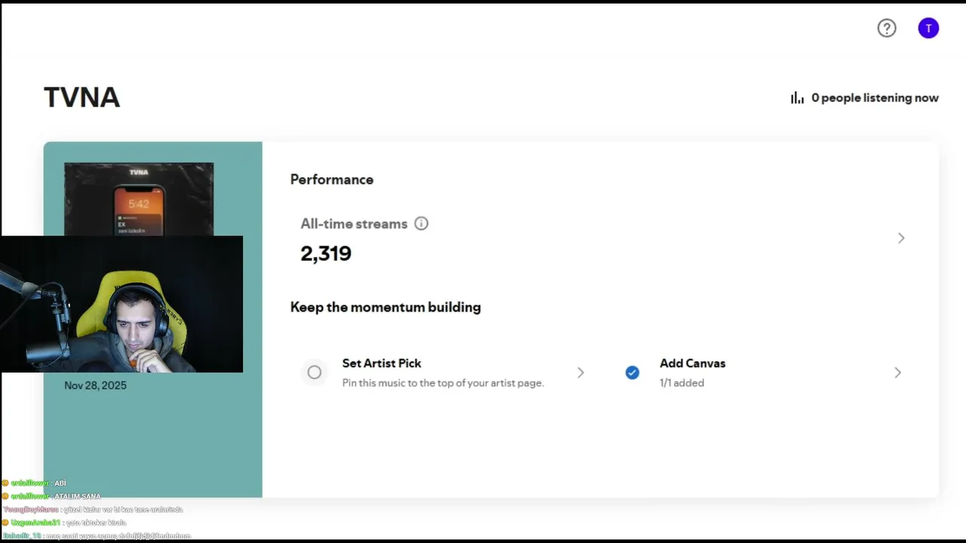966x543 pixels.
Task: Click the "0 people listening now" text
Action: click(875, 98)
